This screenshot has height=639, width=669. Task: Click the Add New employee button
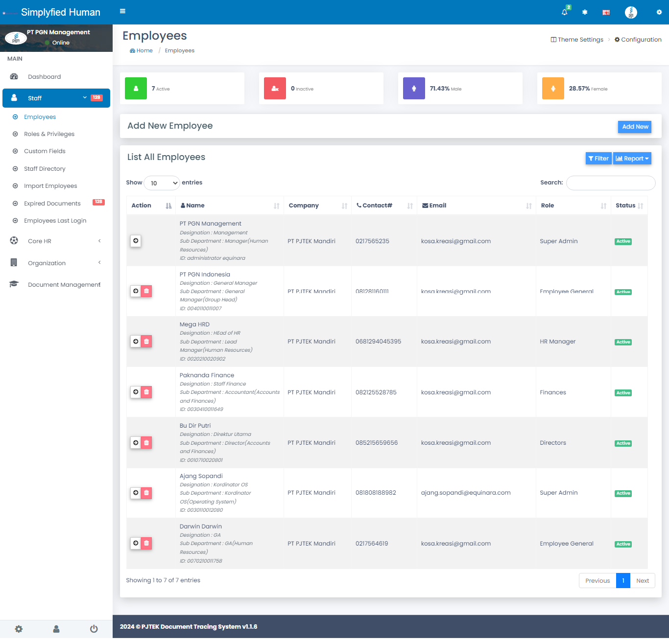click(635, 127)
